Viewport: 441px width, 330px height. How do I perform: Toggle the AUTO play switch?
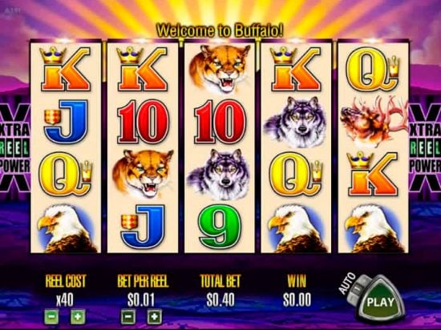coord(357,289)
